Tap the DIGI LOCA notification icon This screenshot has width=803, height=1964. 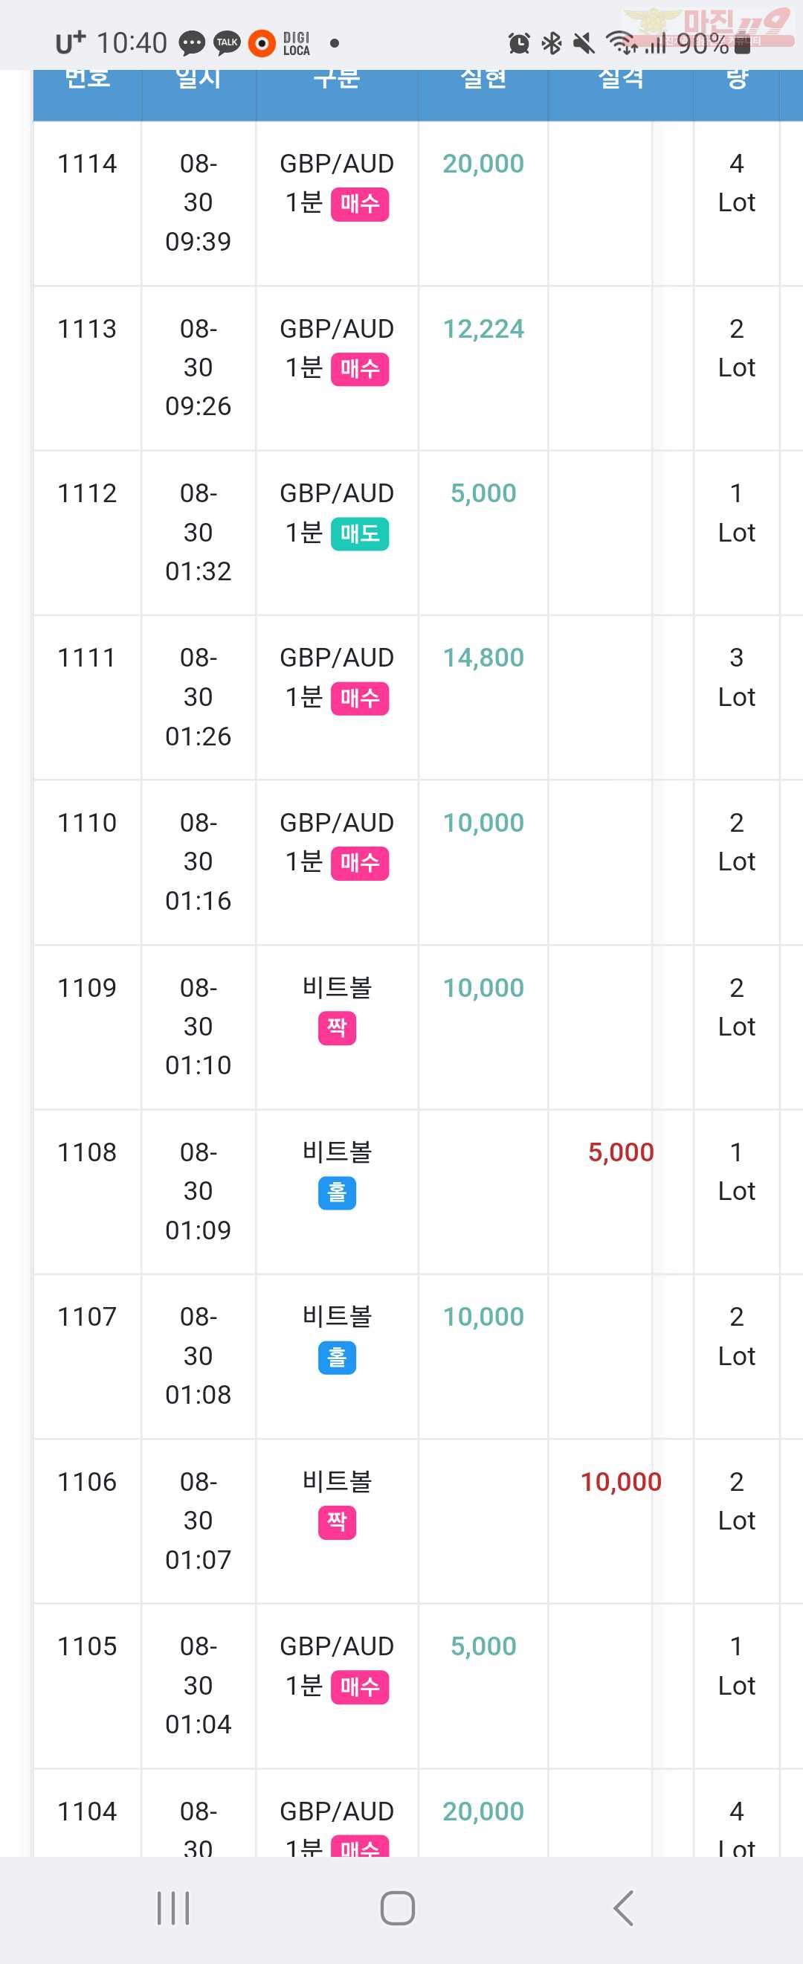297,43
